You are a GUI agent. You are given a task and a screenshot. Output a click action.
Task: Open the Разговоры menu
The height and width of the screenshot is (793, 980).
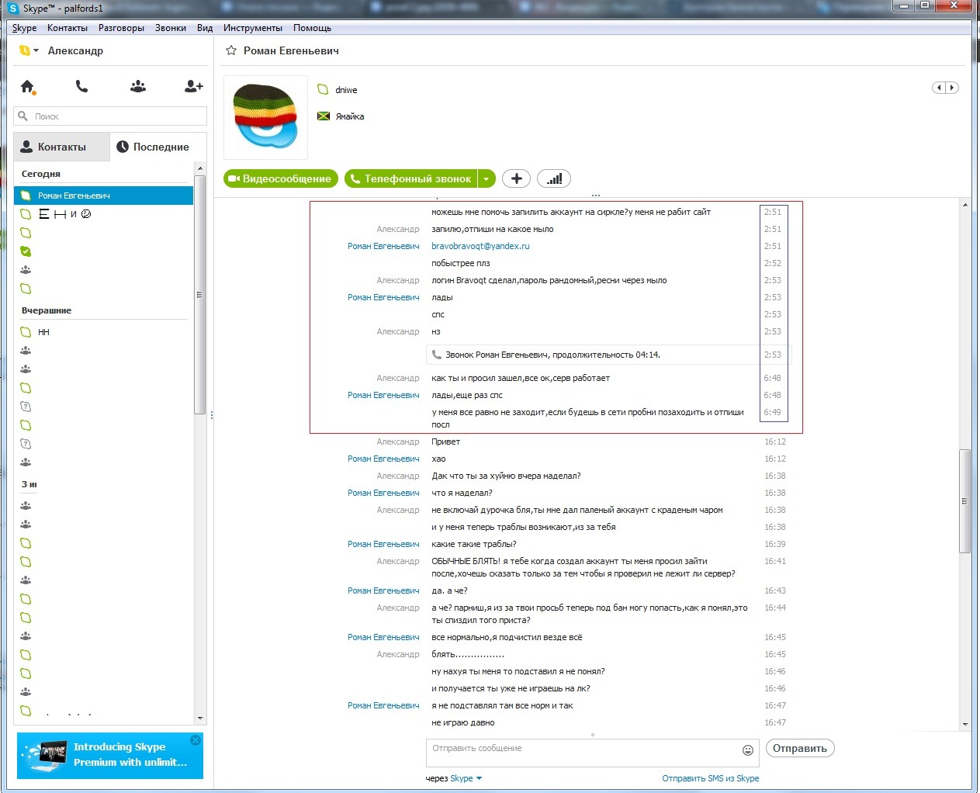point(121,28)
